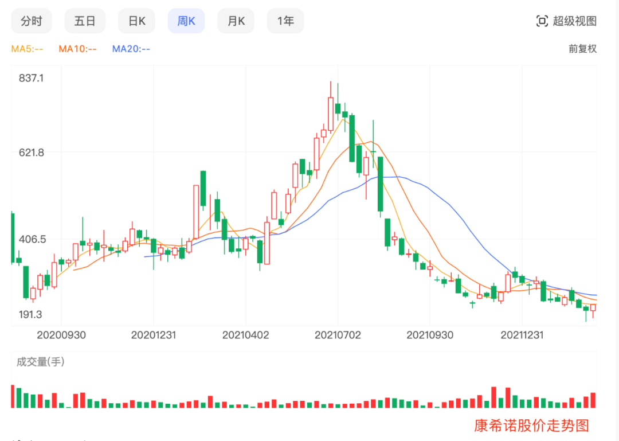
Task: Click the 成交量(手) volume label
Action: (41, 361)
